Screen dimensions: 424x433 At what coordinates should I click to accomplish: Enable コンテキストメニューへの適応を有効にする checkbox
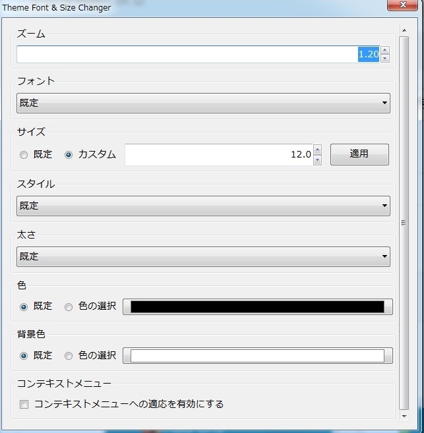pos(24,405)
